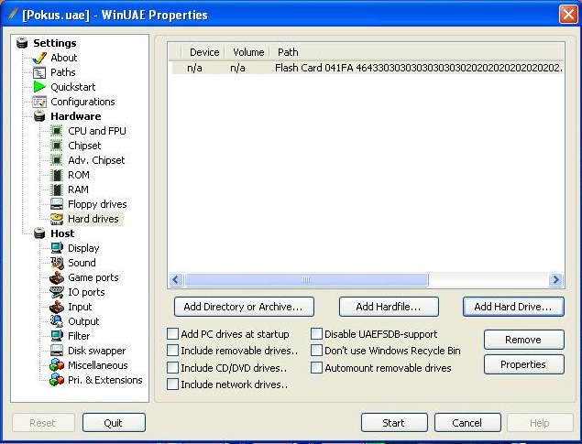Click the Sound speaker icon
582x444 pixels.
[x=57, y=263]
